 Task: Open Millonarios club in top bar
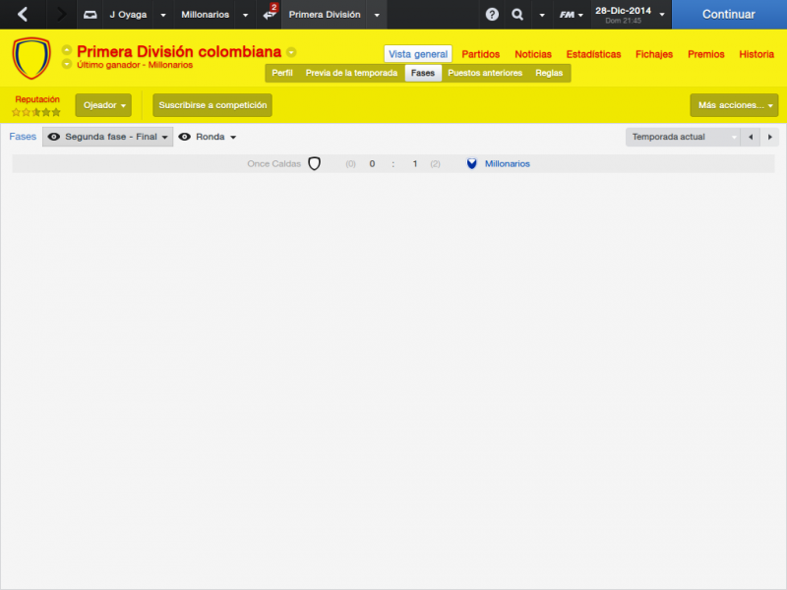[206, 15]
